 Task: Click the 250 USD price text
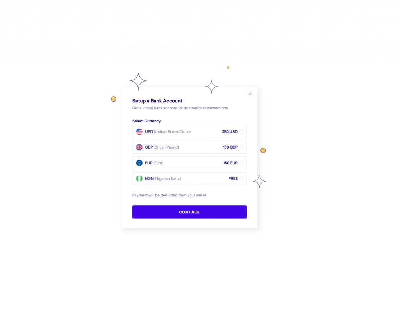(x=229, y=132)
